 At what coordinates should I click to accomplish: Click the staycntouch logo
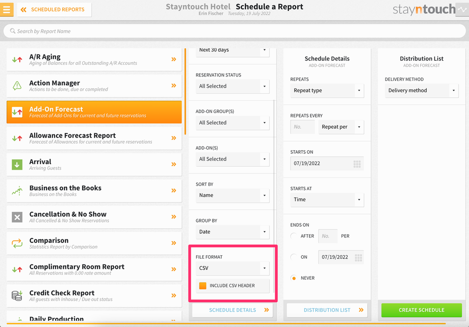(424, 10)
